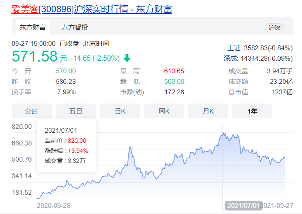Click the 今开 value 570.00

tap(66, 71)
